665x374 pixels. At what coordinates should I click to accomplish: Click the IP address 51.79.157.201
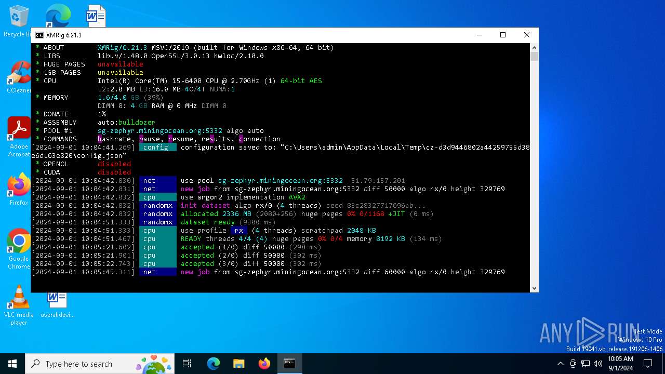378,181
